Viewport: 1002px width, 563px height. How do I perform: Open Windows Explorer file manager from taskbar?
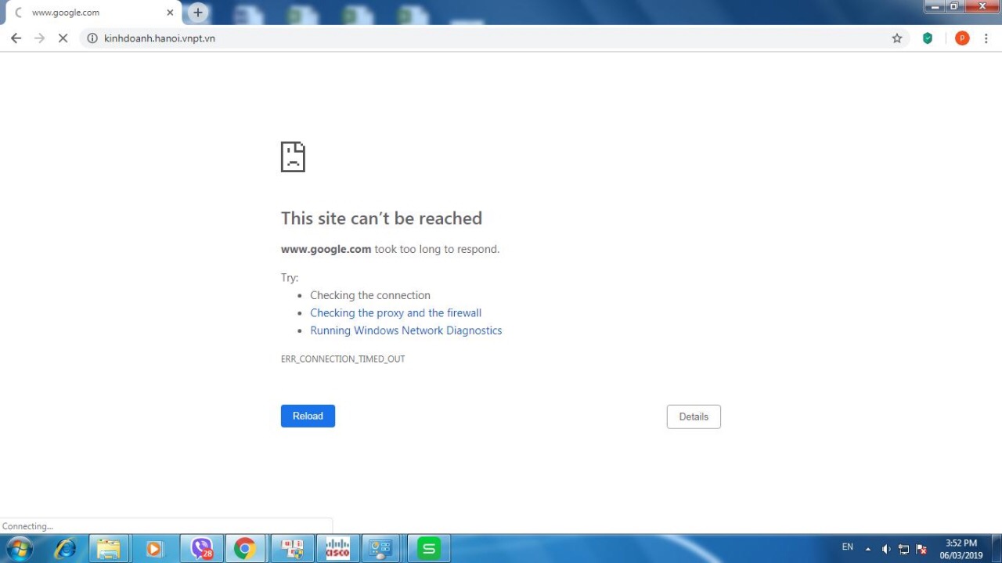click(109, 549)
